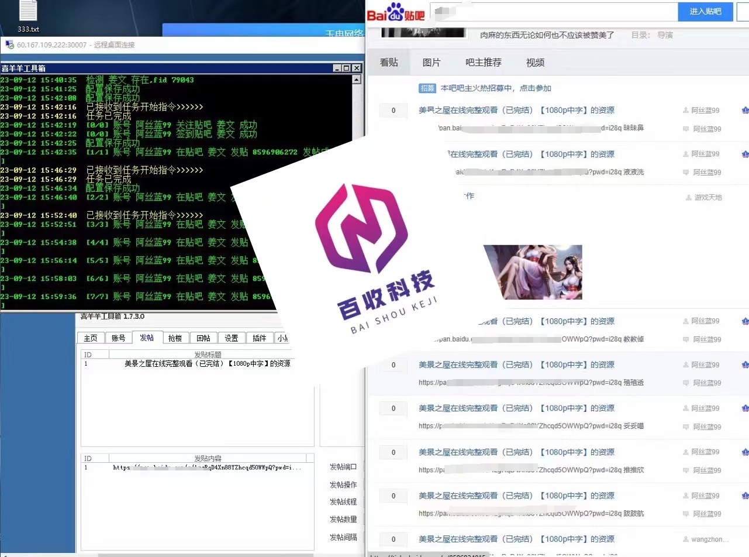
Task: Select the 发帖 tab
Action: tap(146, 338)
